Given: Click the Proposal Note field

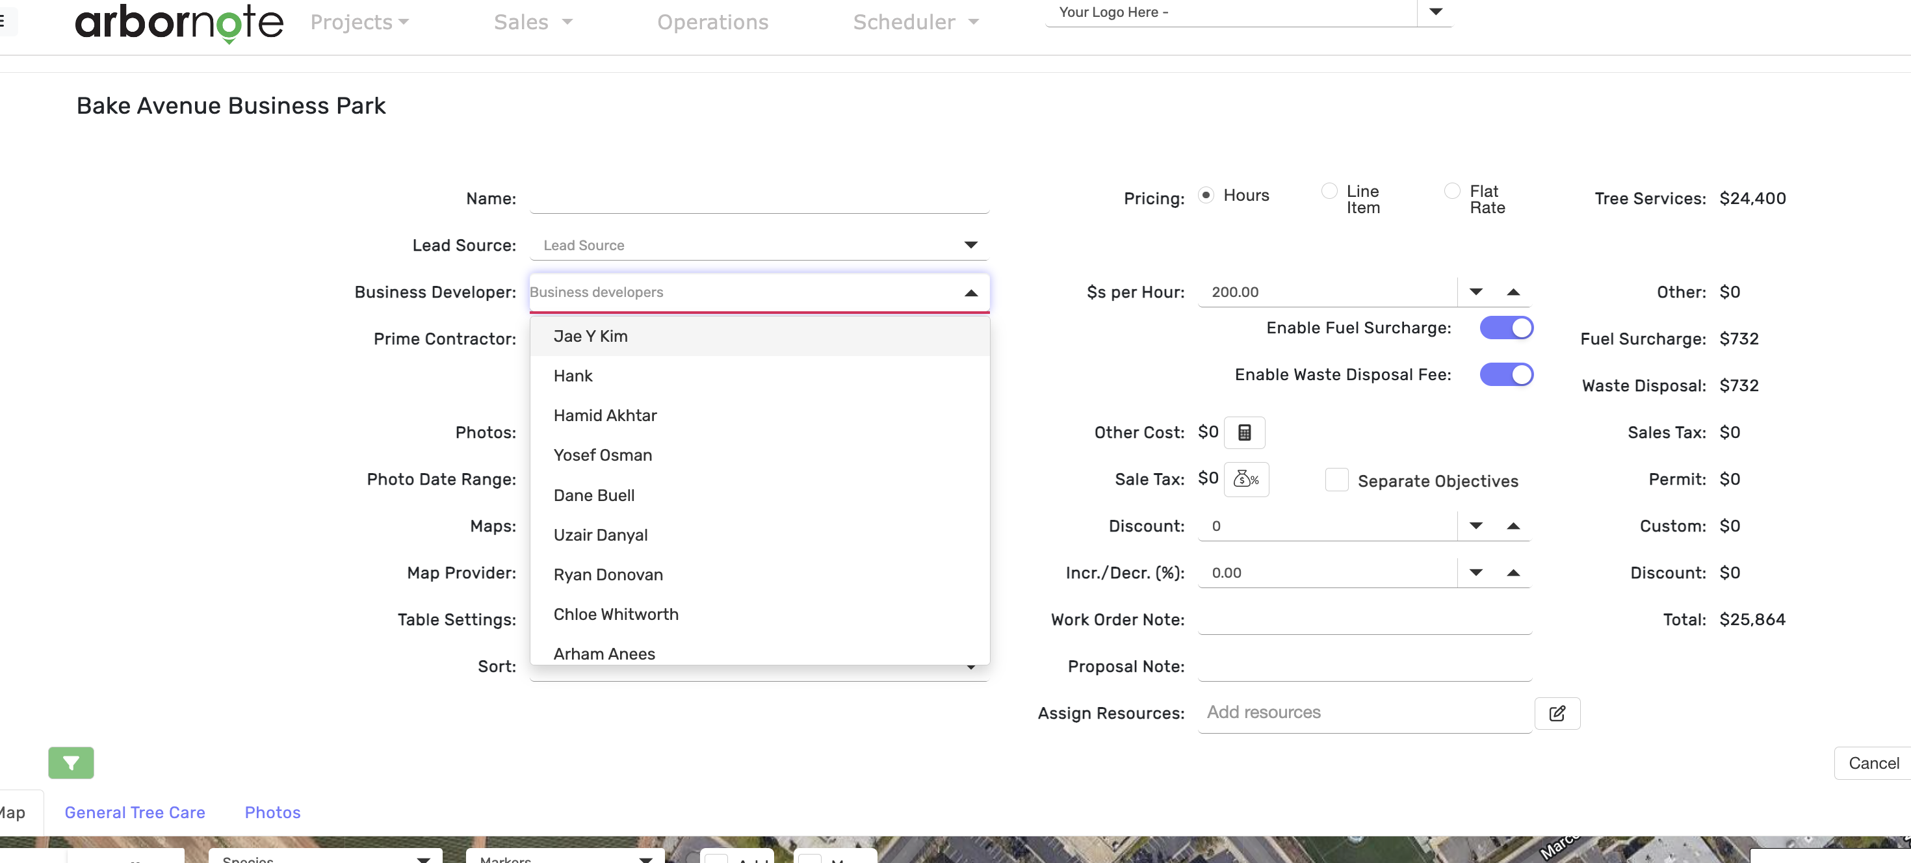Looking at the screenshot, I should [1365, 667].
